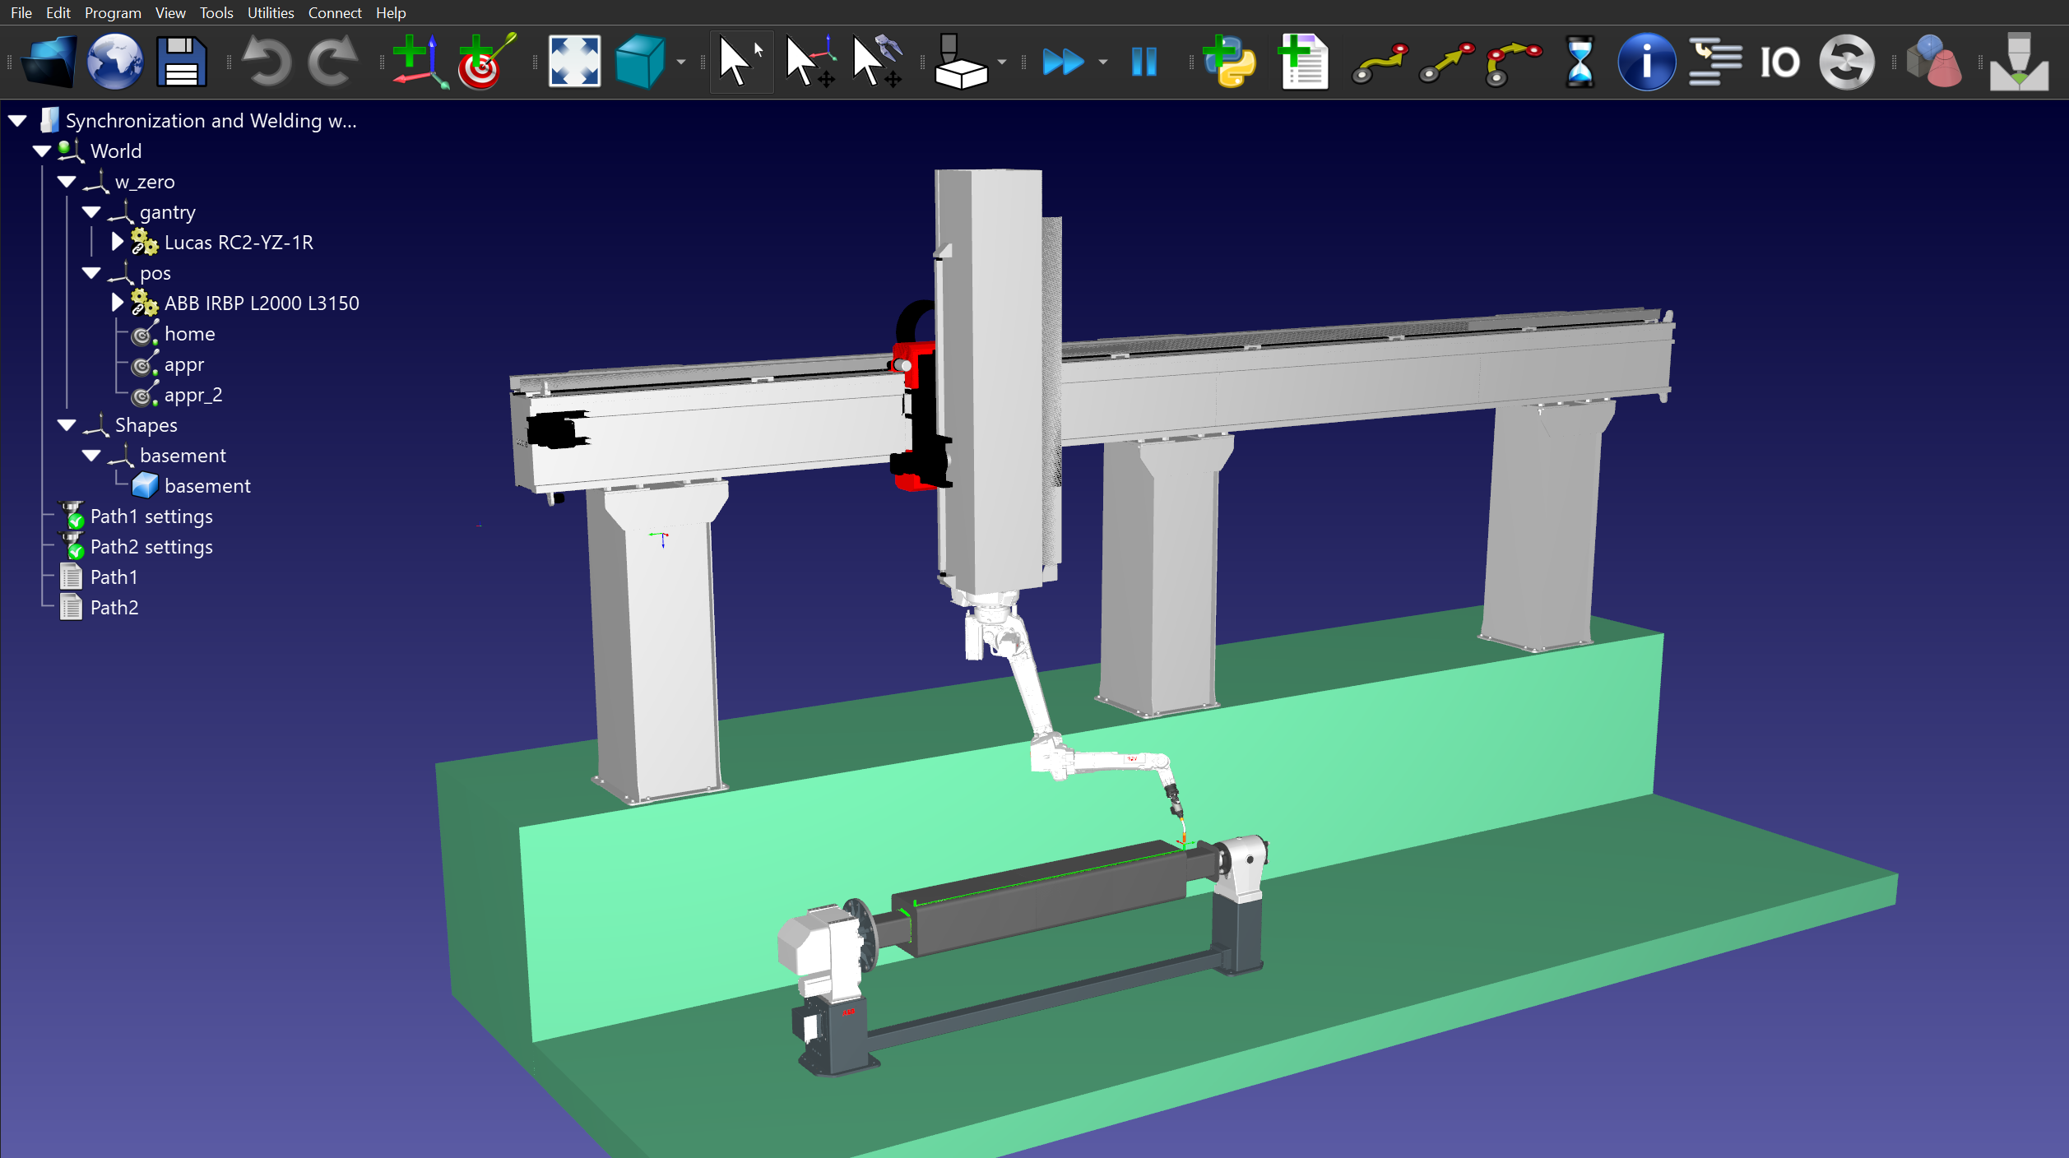Pause the simulation
The image size is (2069, 1158).
pos(1144,62)
